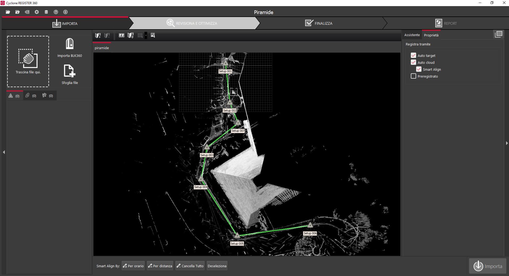Click the import background image icon
509x276 pixels.
pos(153,35)
